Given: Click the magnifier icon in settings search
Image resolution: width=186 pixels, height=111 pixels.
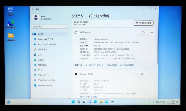Looking at the screenshot, I should point(66,27).
